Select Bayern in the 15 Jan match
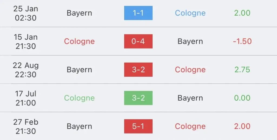The width and height of the screenshot is (277, 140). click(190, 42)
